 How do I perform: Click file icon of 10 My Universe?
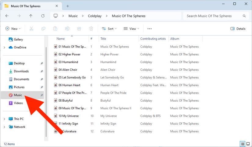tap(56, 116)
